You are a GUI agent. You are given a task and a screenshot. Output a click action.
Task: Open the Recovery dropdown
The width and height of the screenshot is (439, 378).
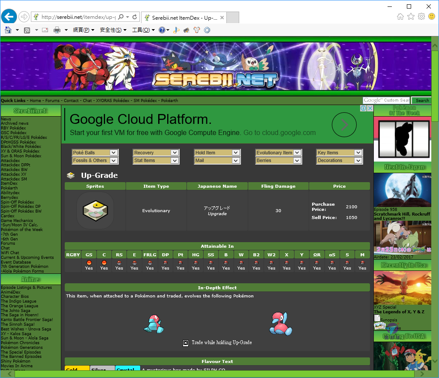pos(156,153)
